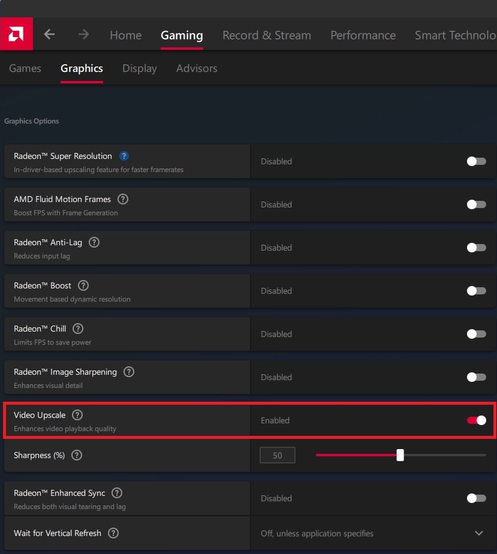
Task: Open help for Radeon Super Resolution
Action: coord(124,156)
